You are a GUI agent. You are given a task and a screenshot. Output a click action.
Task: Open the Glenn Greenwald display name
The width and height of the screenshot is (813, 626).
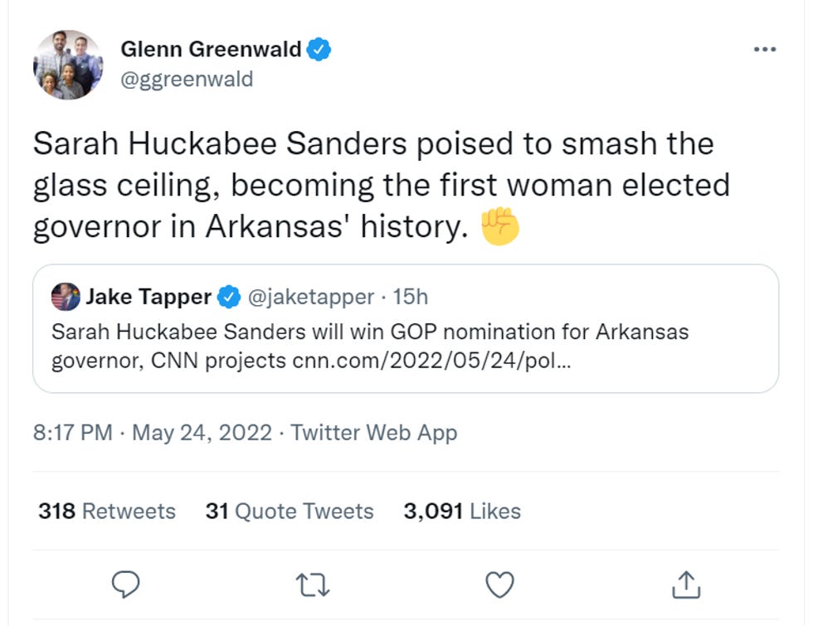coord(211,50)
